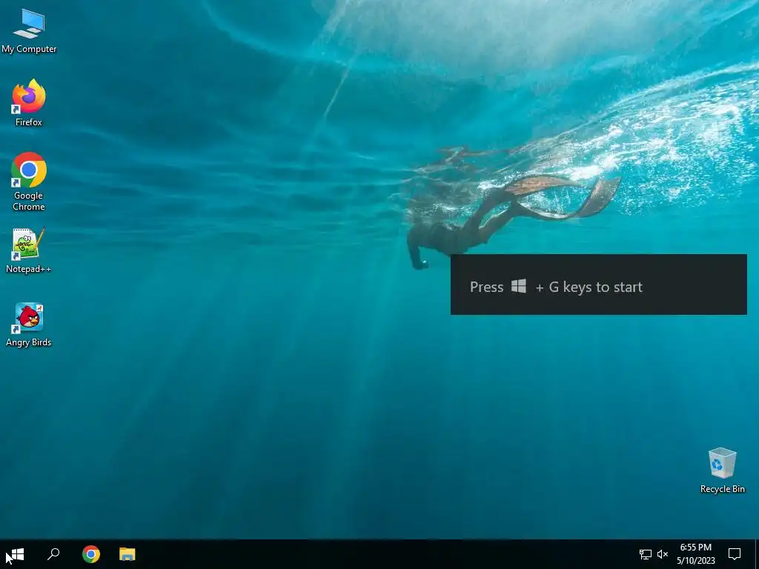This screenshot has width=759, height=569.
Task: Click the muted volume tray icon
Action: click(663, 554)
